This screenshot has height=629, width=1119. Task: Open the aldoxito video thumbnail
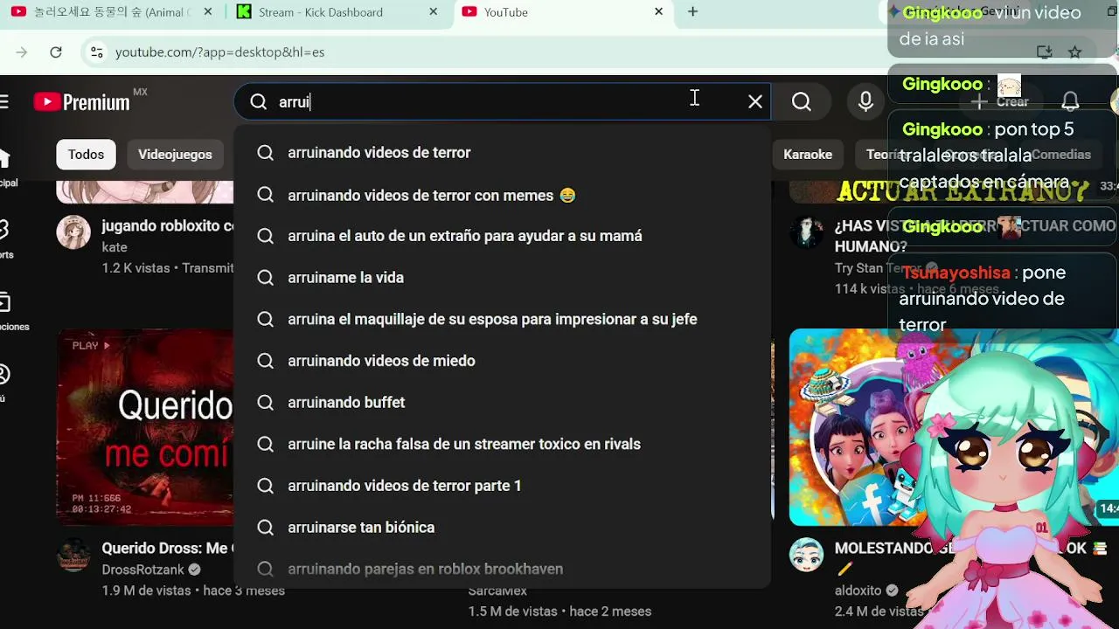coord(954,426)
